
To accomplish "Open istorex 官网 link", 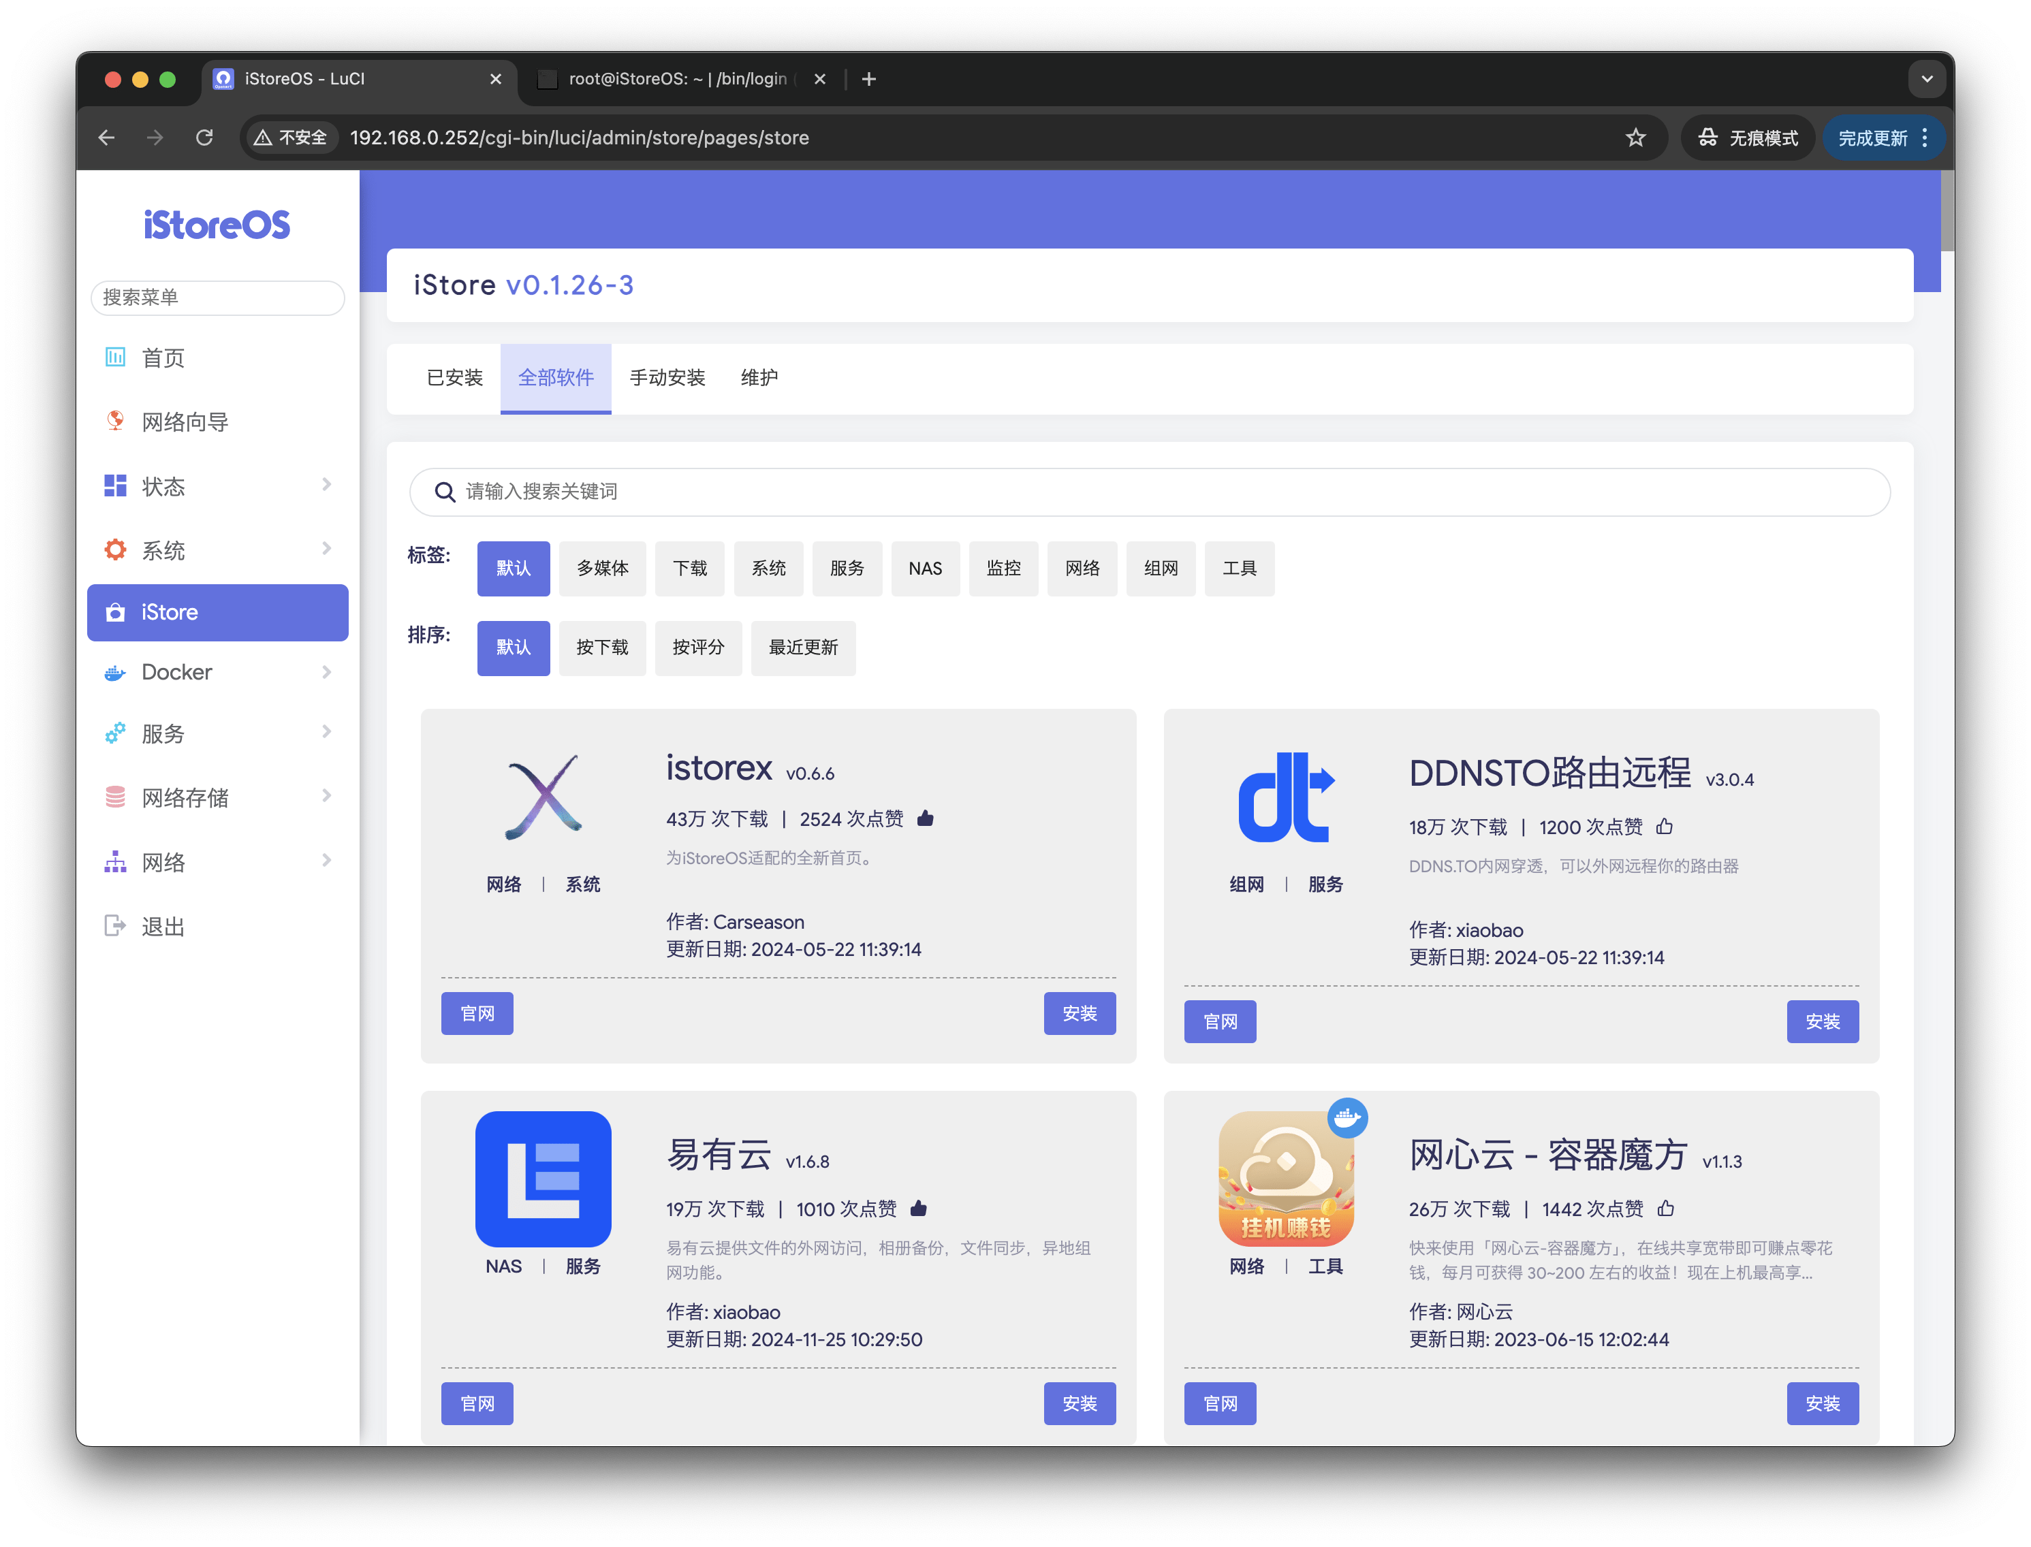I will click(477, 1013).
